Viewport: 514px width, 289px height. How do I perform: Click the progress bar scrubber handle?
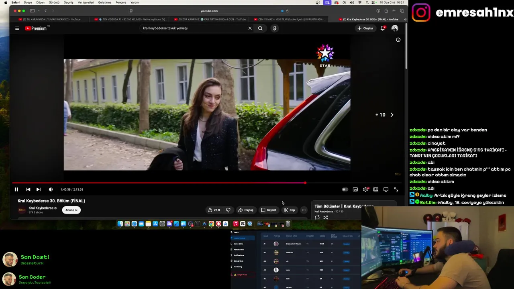[305, 183]
